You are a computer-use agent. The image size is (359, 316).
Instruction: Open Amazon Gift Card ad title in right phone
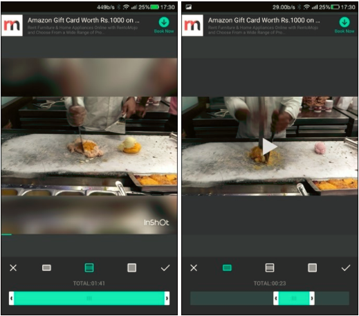point(264,21)
